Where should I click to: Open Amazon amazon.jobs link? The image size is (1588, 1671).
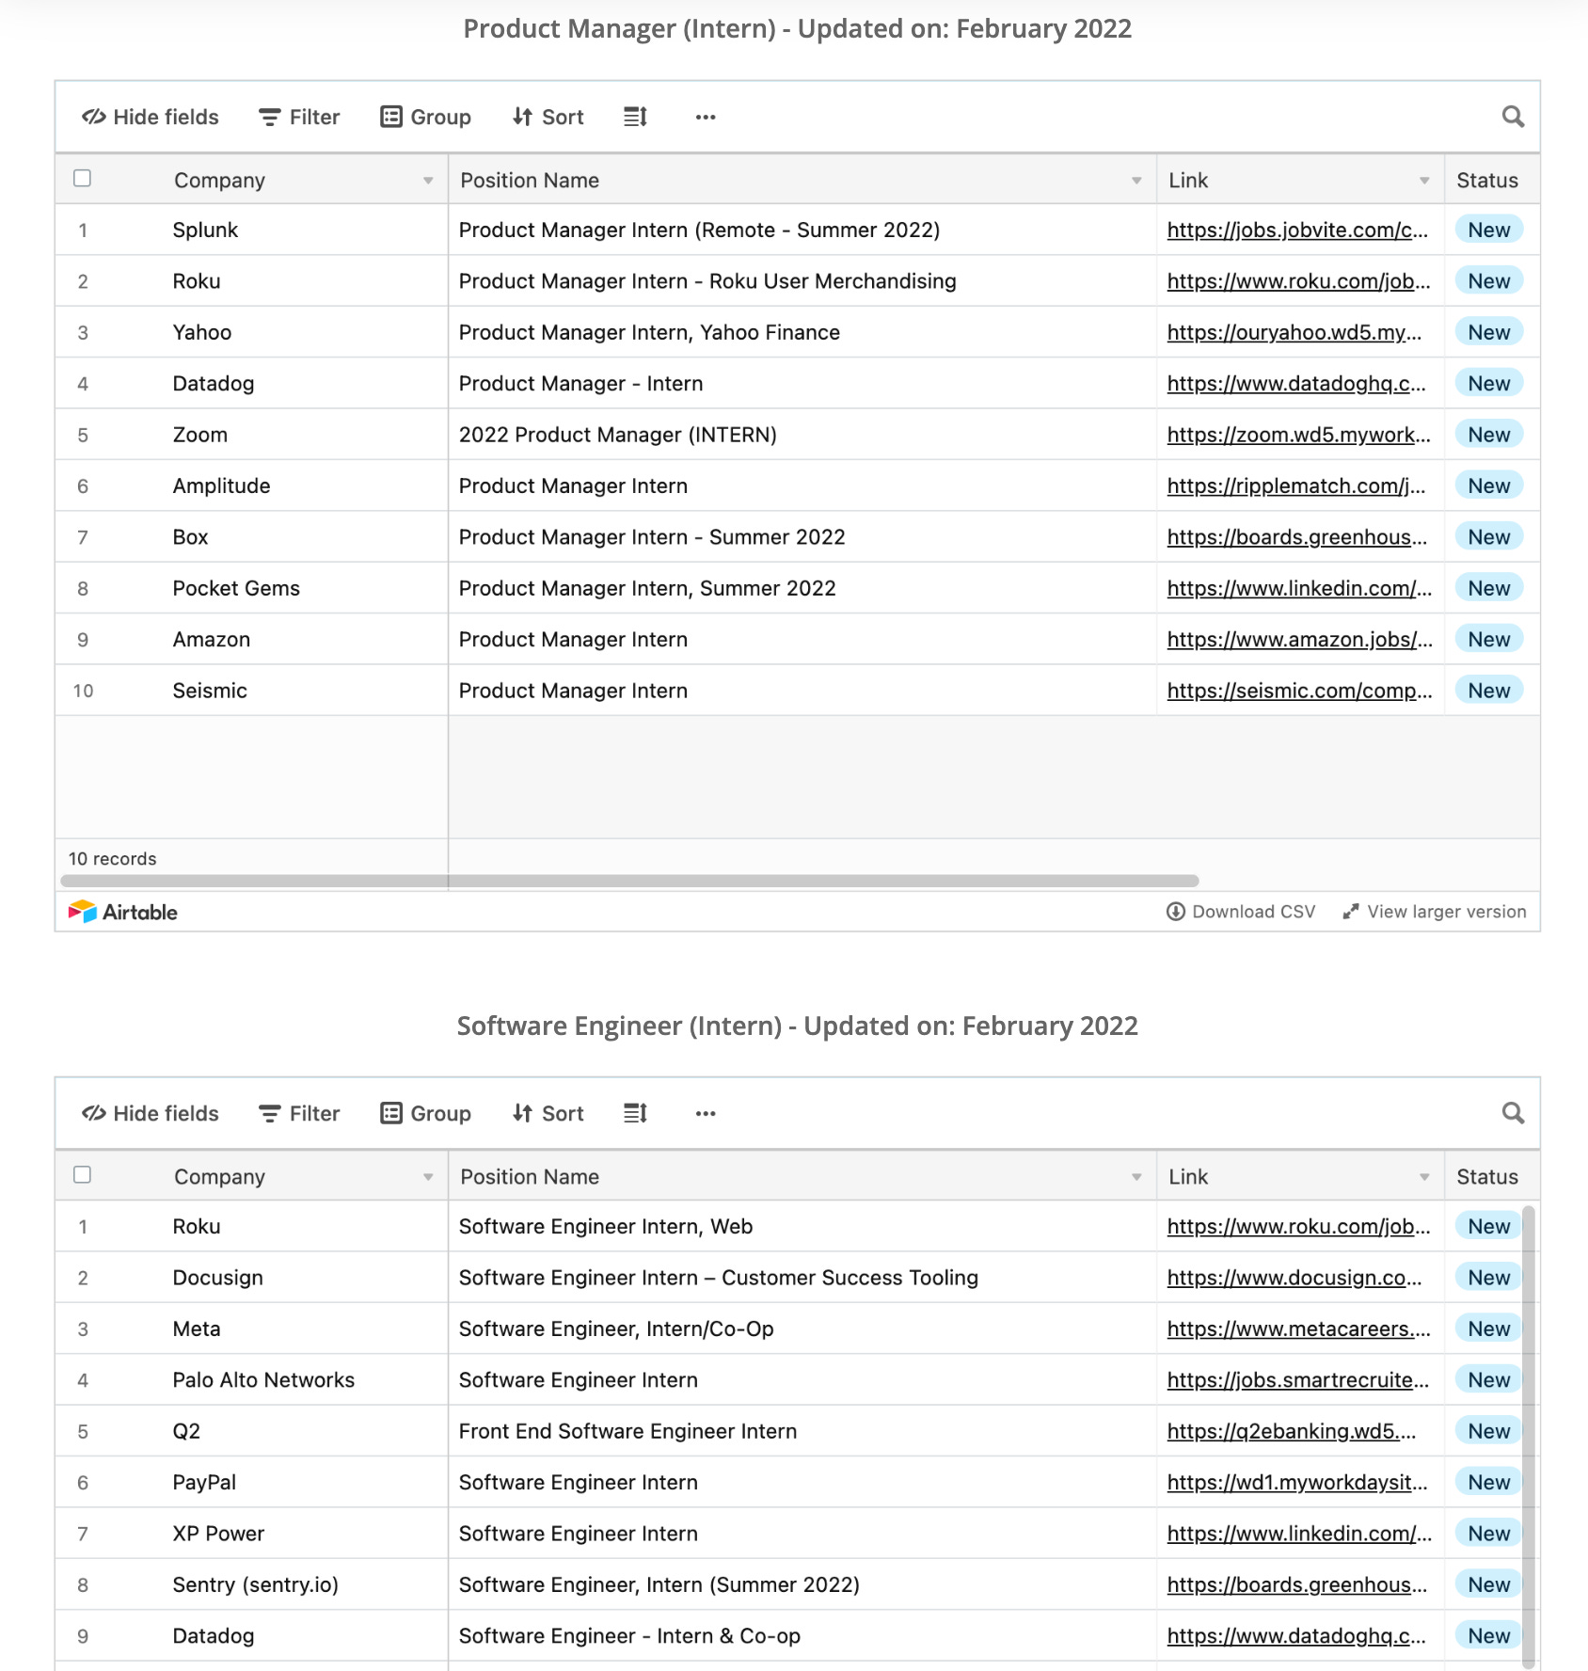tap(1299, 640)
